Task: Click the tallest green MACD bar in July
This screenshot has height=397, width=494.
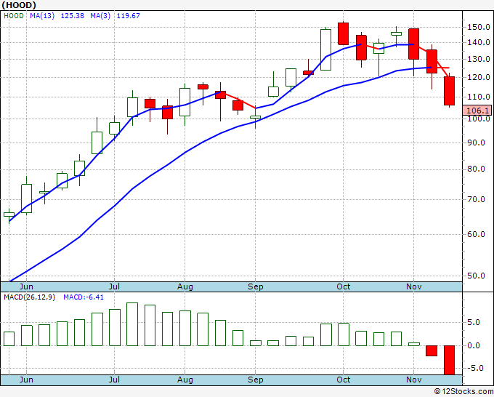Action: (132, 324)
